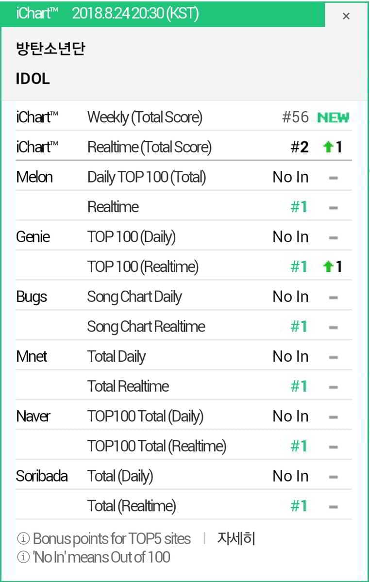370x582 pixels.
Task: Open the 자세히 details link
Action: click(236, 538)
